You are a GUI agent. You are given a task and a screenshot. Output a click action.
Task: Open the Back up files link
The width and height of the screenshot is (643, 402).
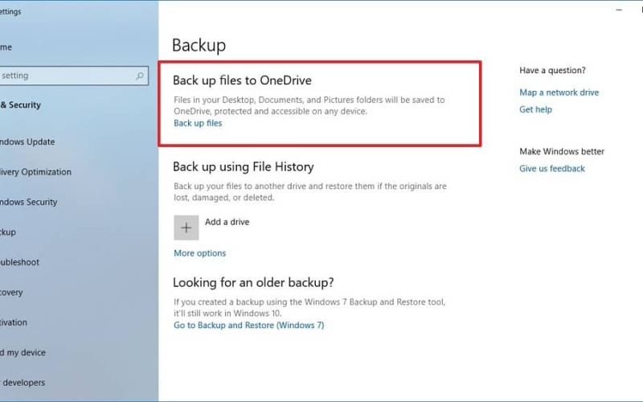[198, 123]
